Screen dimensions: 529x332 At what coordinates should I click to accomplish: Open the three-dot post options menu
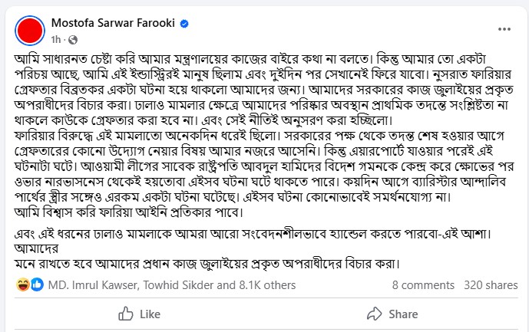click(504, 29)
